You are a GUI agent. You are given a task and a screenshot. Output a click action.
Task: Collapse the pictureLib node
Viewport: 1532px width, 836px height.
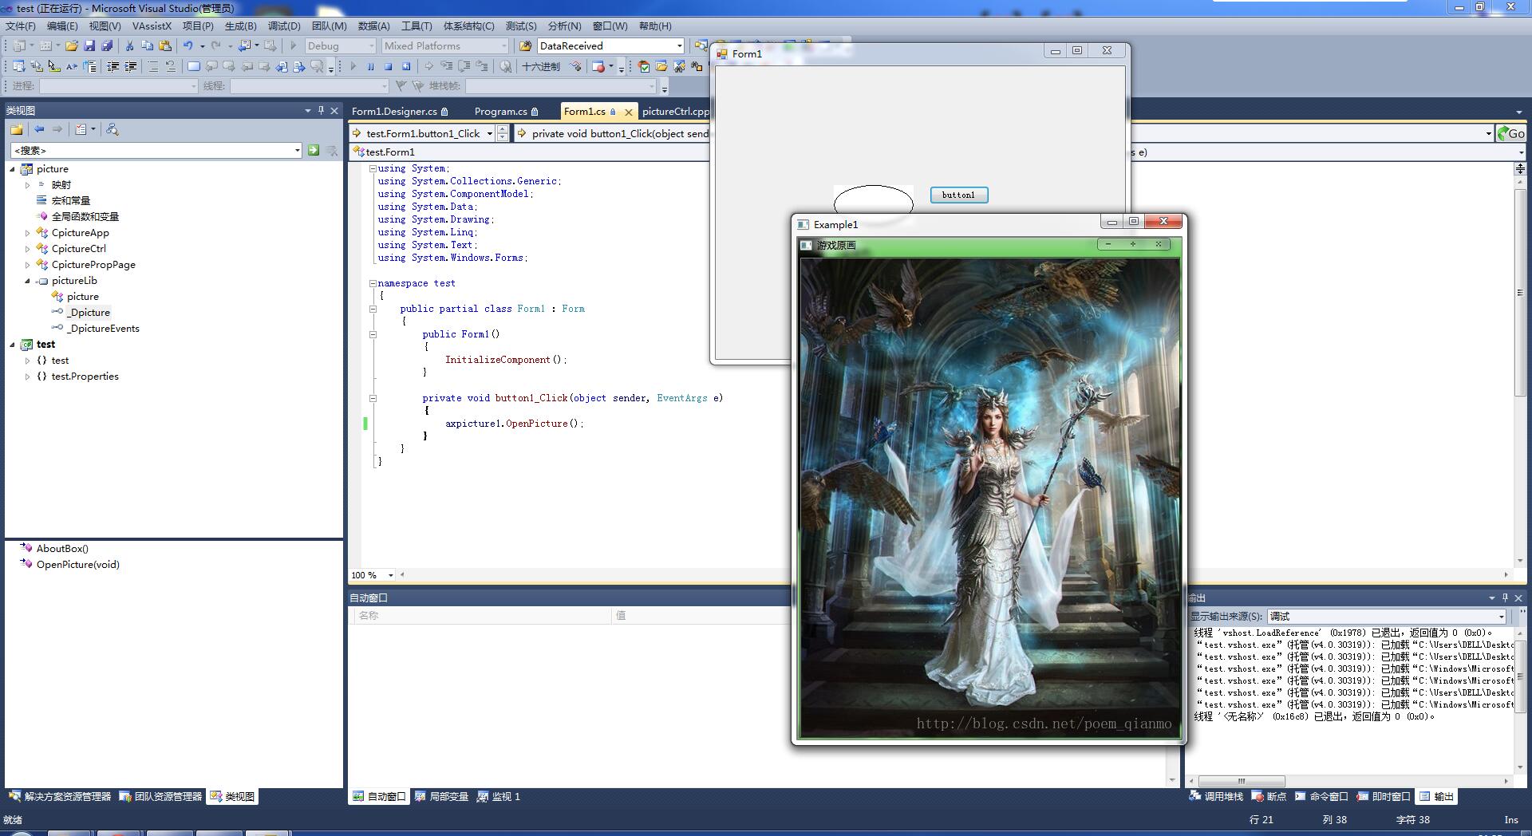coord(27,281)
